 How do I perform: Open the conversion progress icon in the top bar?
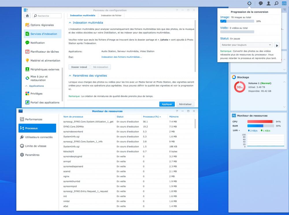click(x=249, y=3)
